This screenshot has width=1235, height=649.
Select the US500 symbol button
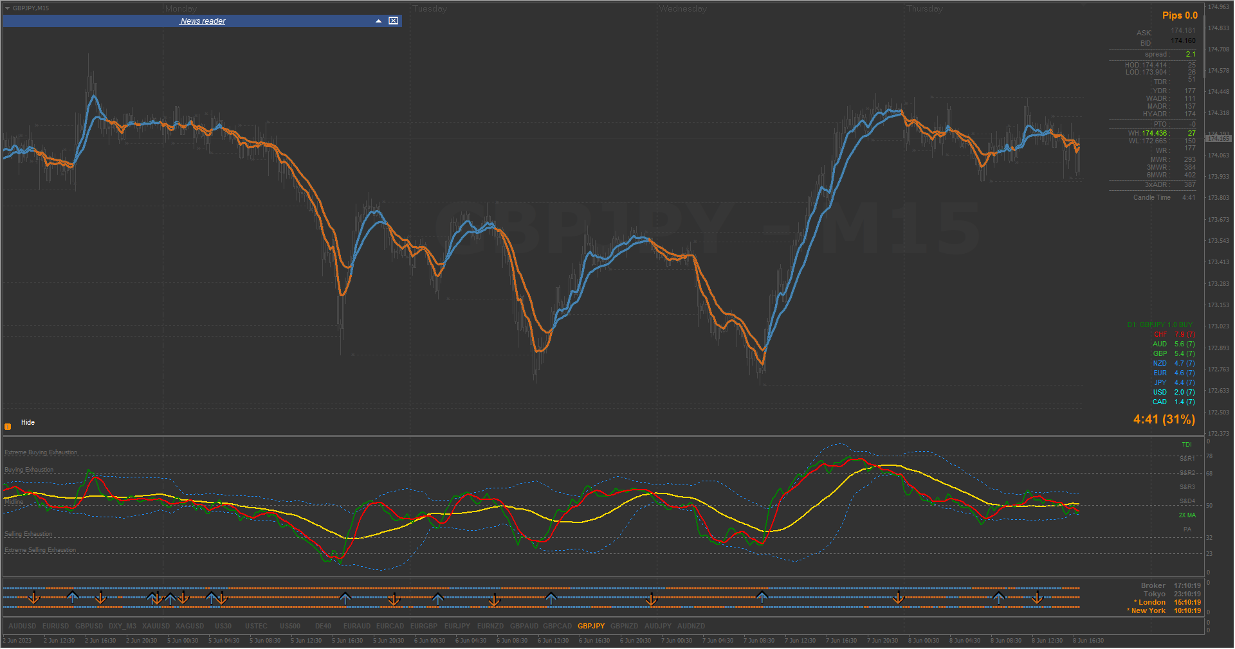click(290, 626)
